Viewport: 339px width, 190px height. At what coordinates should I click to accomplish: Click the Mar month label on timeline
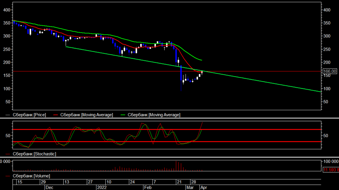click(190, 187)
